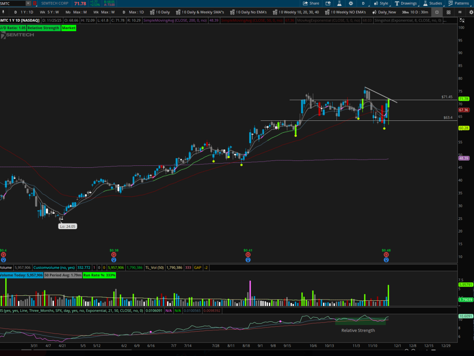Click the $0.38 earnings phone icon

click(114, 255)
